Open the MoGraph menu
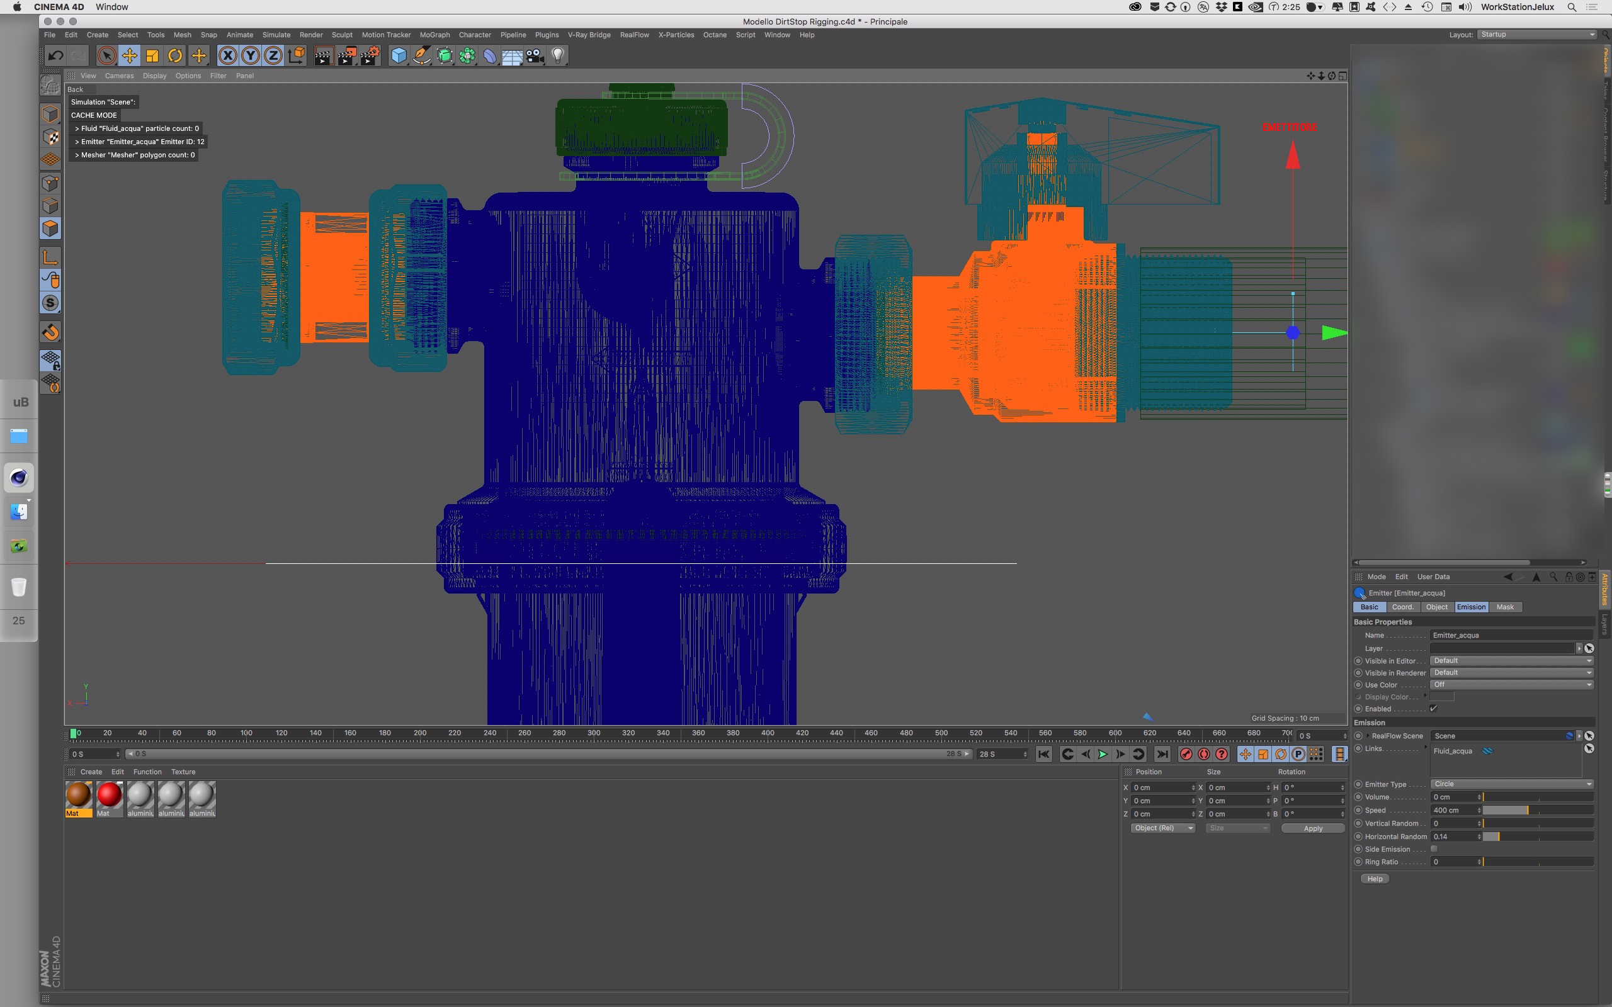Image resolution: width=1612 pixels, height=1007 pixels. 434,35
